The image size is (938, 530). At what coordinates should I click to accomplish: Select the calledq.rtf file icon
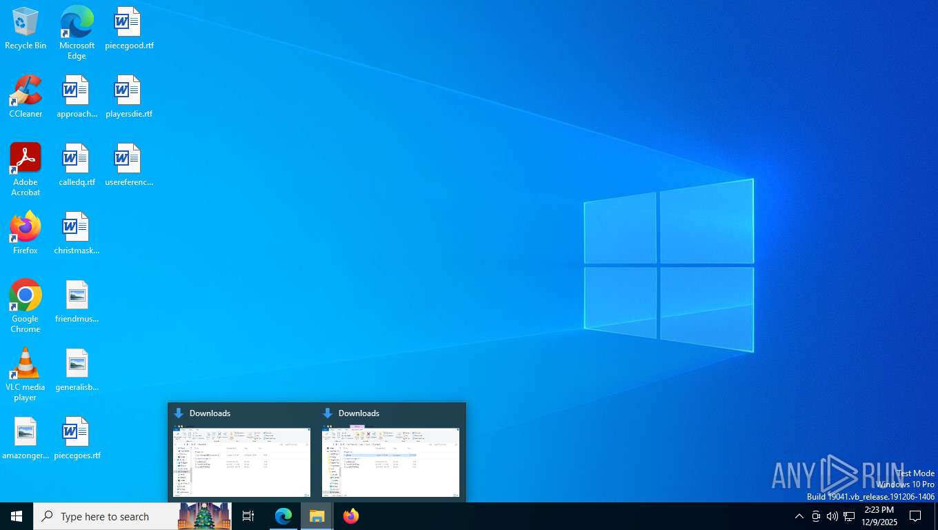(x=77, y=166)
